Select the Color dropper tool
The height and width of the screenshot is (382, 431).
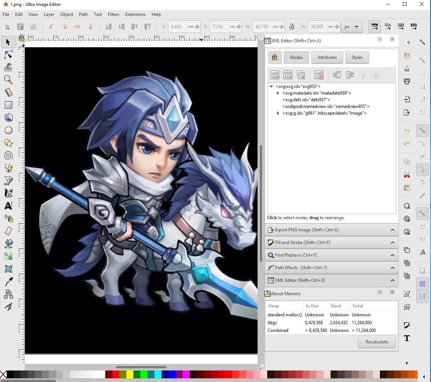(8, 281)
